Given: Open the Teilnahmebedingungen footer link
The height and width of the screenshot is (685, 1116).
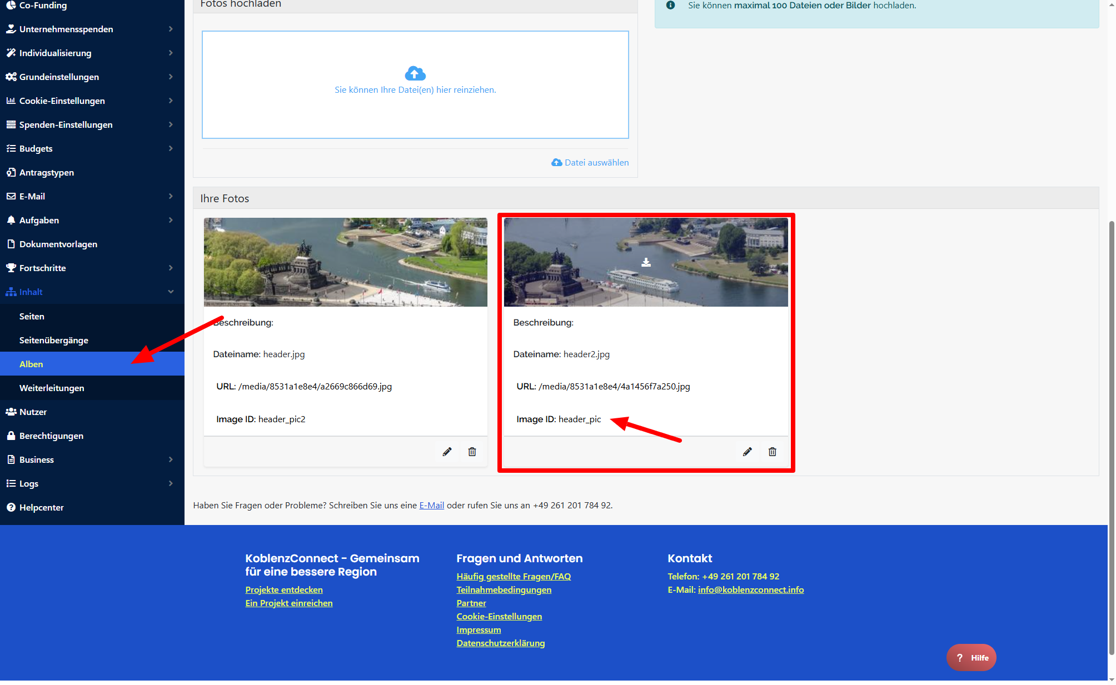Looking at the screenshot, I should [x=504, y=589].
